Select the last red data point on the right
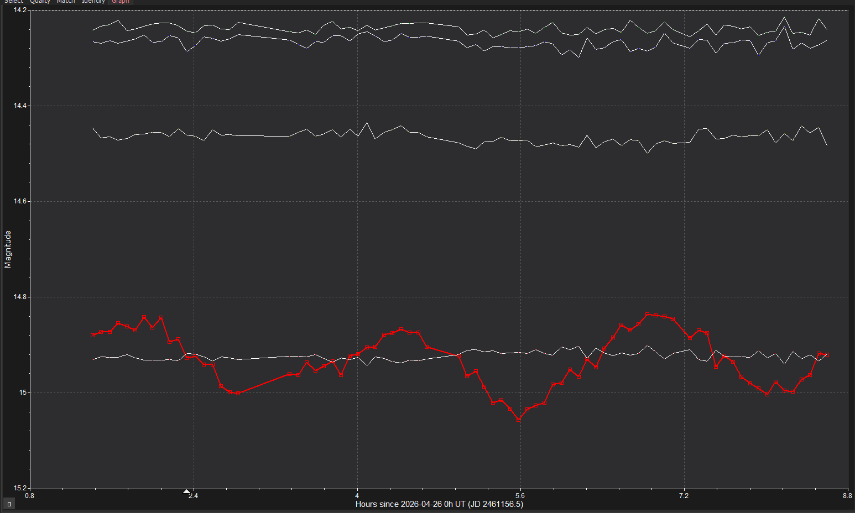This screenshot has width=855, height=513. tap(827, 354)
